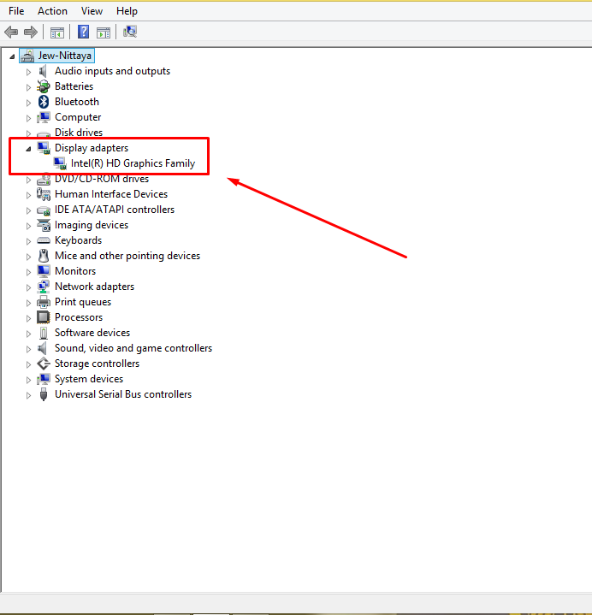592x615 pixels.
Task: Expand the Keyboards node arrow
Action: click(x=28, y=241)
